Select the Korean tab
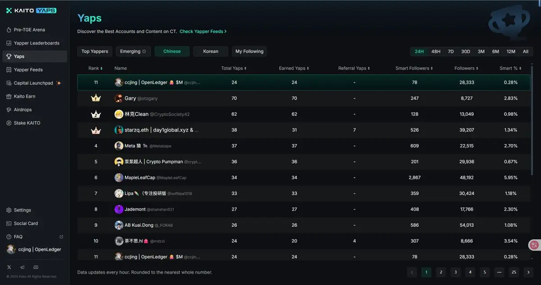Screen dimensions: 541x285 (x=211, y=51)
